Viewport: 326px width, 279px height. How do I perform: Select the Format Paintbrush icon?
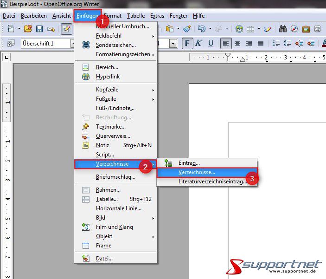(x=187, y=29)
